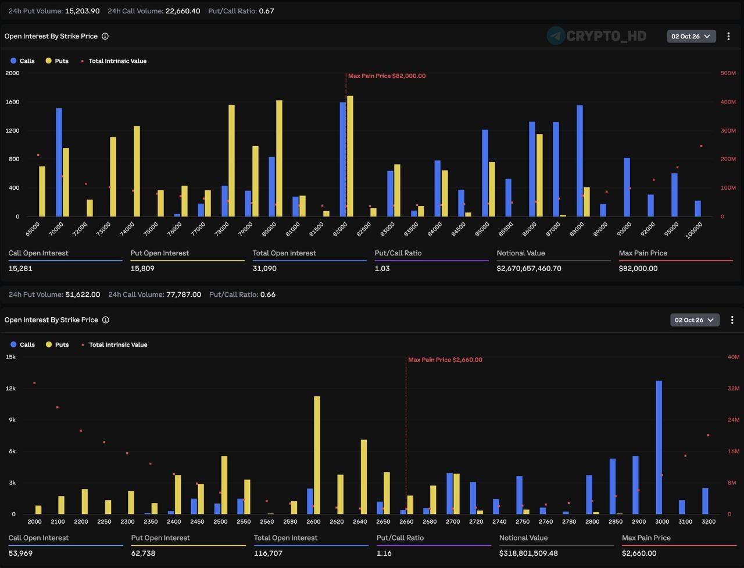The image size is (744, 568).
Task: Click Put Open Interest value 15,809
Action: (143, 268)
